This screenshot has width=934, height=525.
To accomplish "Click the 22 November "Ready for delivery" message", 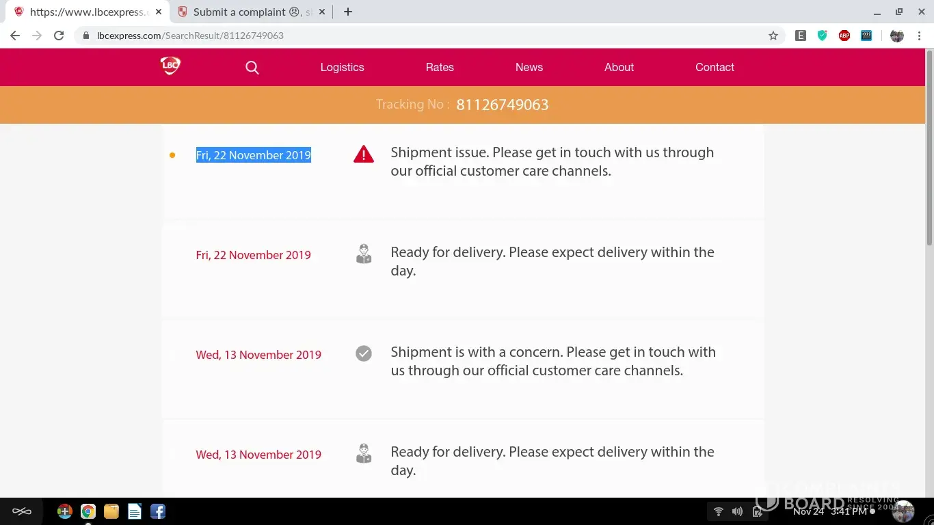I will [x=552, y=261].
